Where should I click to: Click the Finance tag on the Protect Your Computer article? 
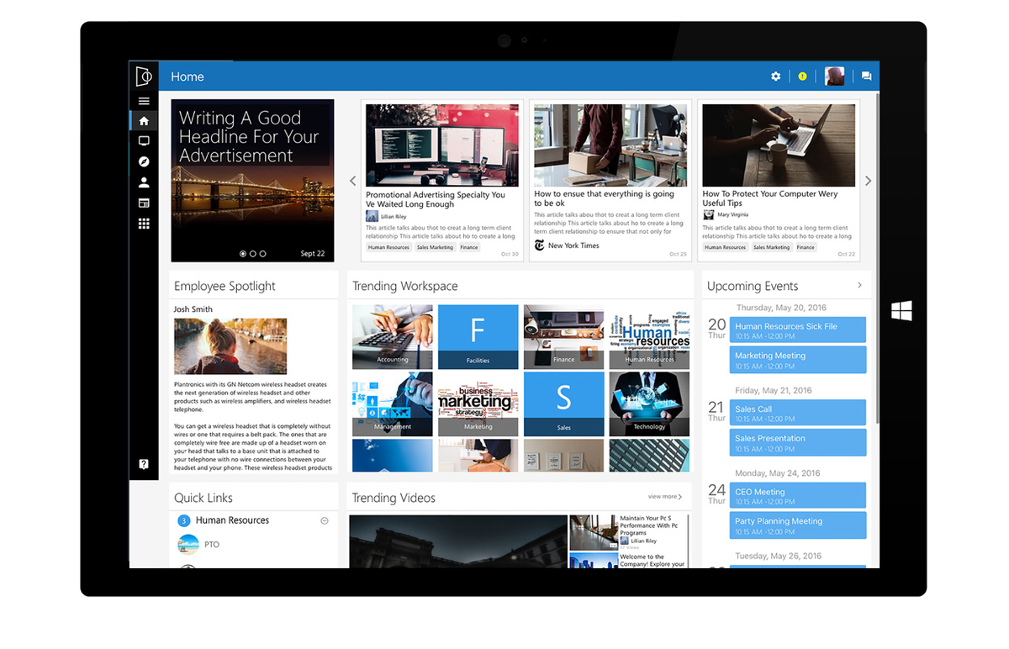806,247
